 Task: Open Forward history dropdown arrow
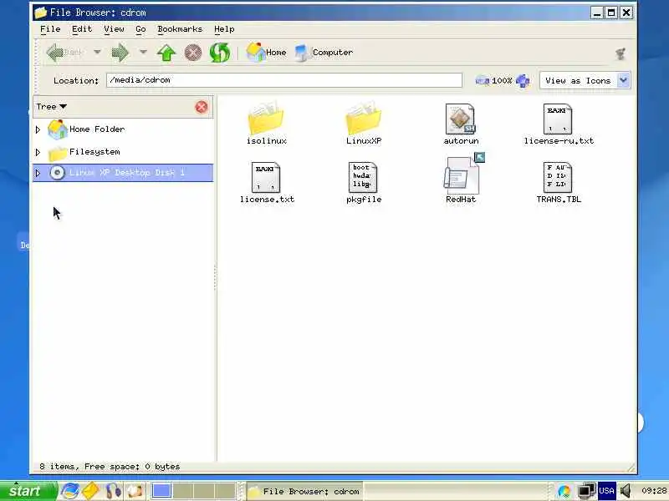click(143, 53)
